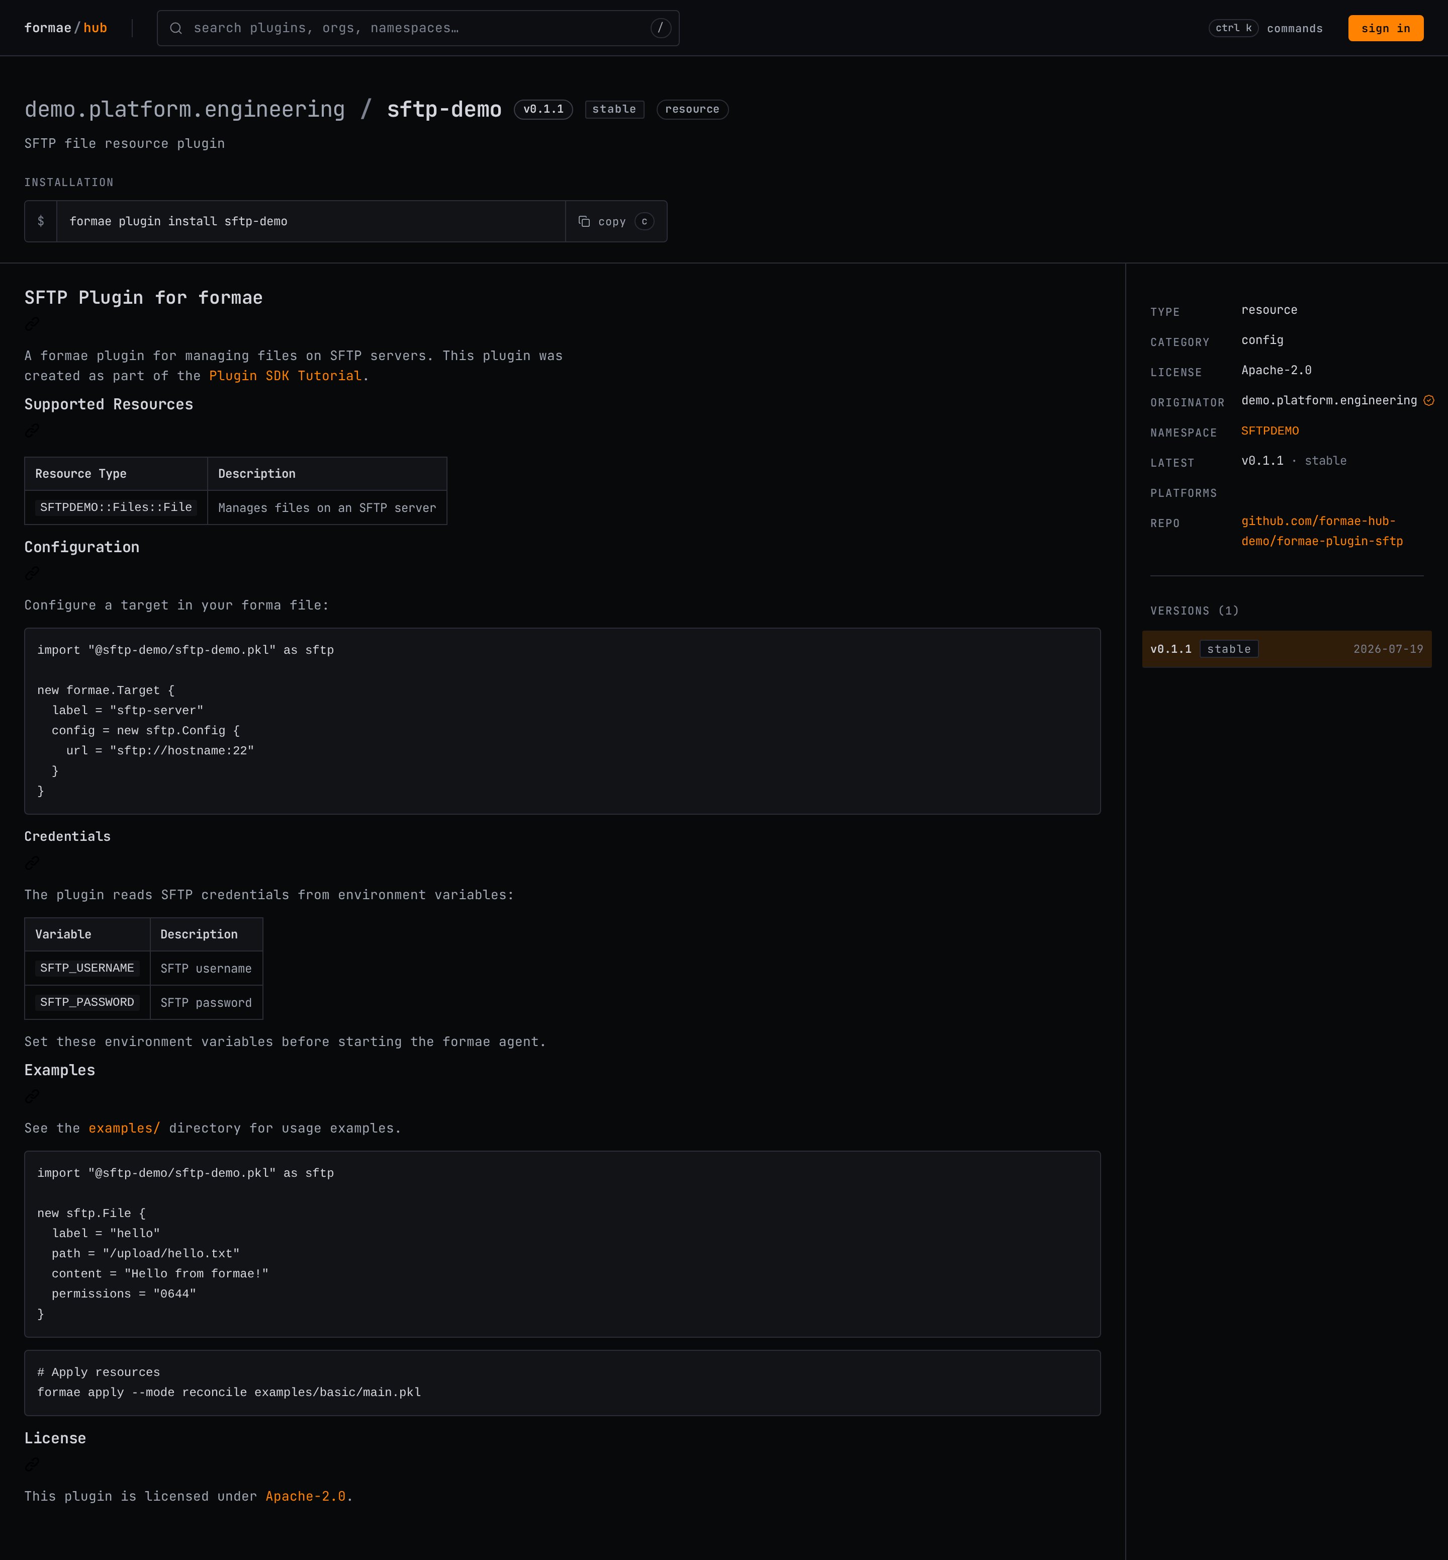Open the SFTPDEMO namespace link
This screenshot has height=1560, width=1448.
[x=1270, y=431]
